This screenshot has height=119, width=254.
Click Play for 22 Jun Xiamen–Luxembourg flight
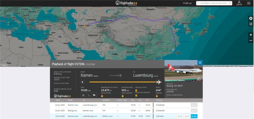click(x=194, y=105)
